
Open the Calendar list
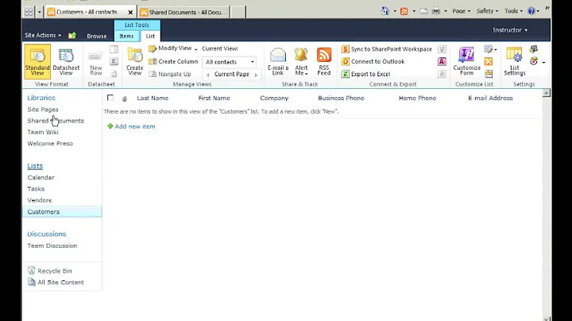[41, 177]
